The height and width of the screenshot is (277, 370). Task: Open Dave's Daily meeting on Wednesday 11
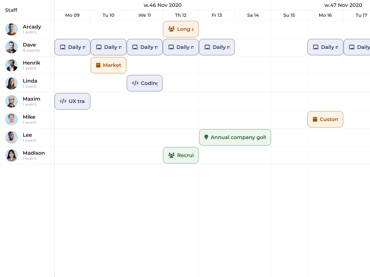point(145,47)
